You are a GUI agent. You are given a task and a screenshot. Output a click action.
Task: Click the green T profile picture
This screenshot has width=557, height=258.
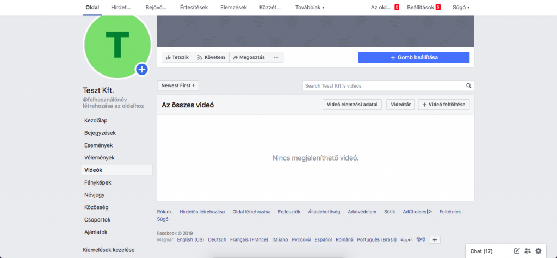(117, 45)
